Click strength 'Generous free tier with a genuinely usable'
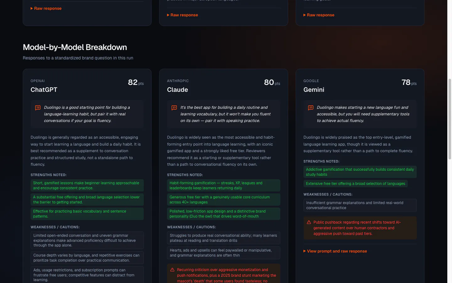The height and width of the screenshot is (283, 452). point(223,200)
